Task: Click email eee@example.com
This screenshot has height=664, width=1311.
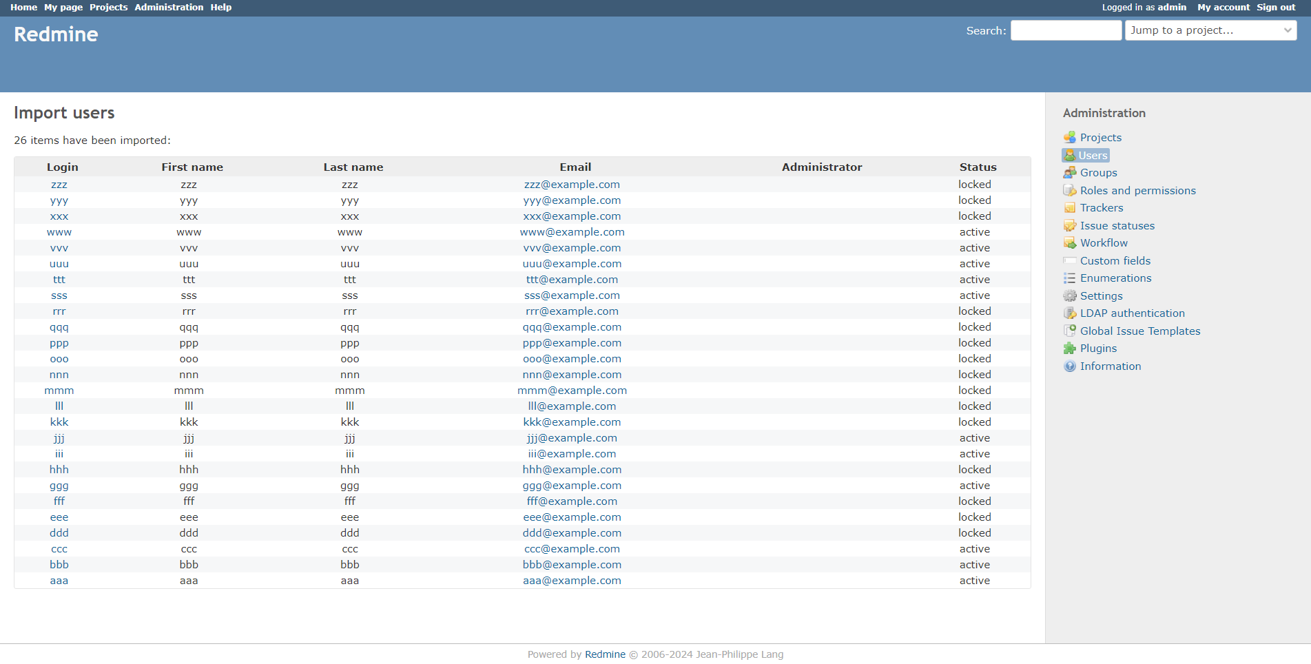Action: coord(572,517)
